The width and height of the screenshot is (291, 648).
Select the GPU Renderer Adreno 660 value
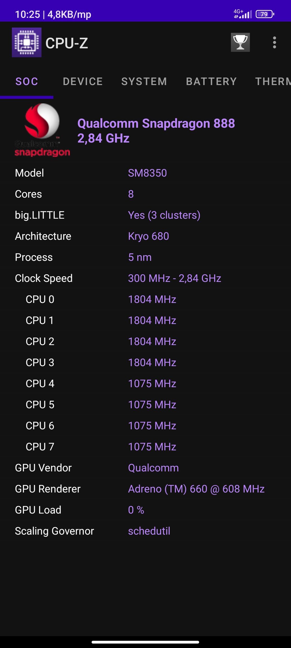tap(196, 489)
